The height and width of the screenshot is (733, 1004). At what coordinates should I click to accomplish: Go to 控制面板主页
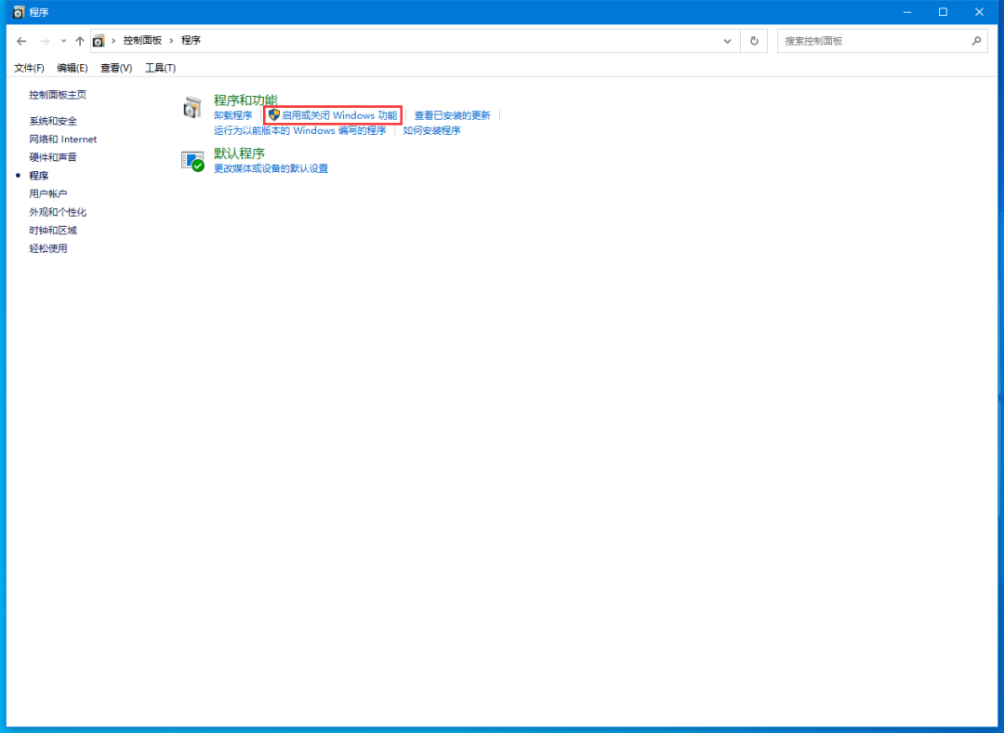(x=58, y=95)
